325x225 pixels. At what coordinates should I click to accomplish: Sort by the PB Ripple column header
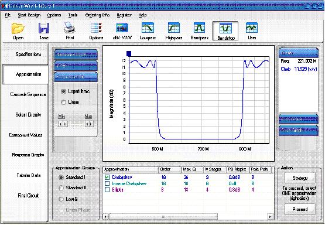click(x=238, y=169)
